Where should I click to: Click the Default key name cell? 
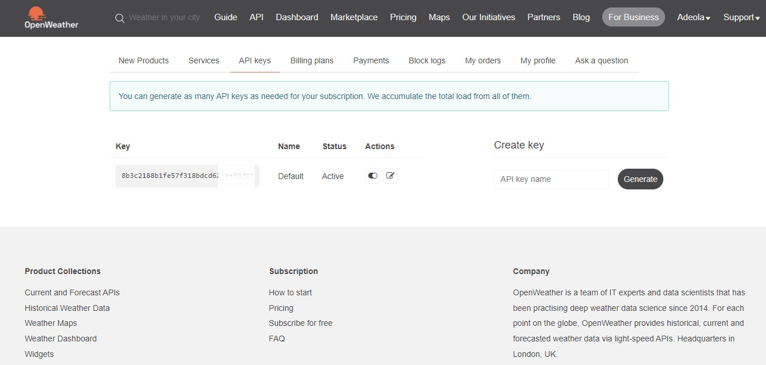[x=291, y=176]
